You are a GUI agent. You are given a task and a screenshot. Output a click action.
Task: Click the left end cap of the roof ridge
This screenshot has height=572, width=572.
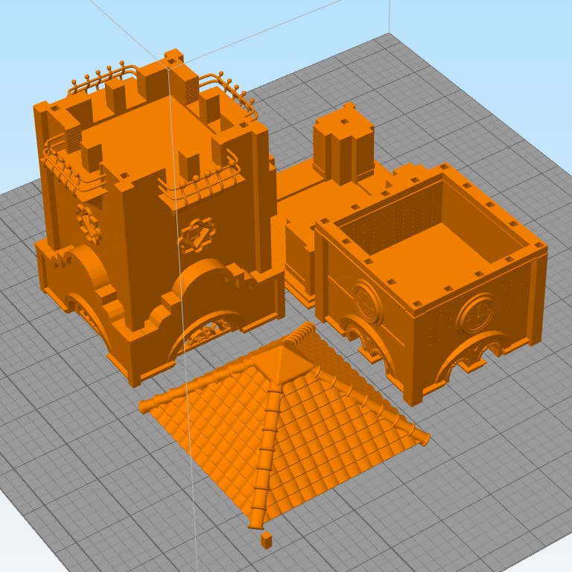(x=145, y=406)
